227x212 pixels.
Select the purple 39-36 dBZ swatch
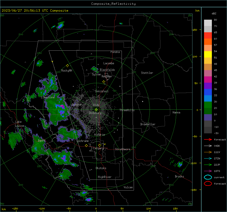(x=208, y=86)
